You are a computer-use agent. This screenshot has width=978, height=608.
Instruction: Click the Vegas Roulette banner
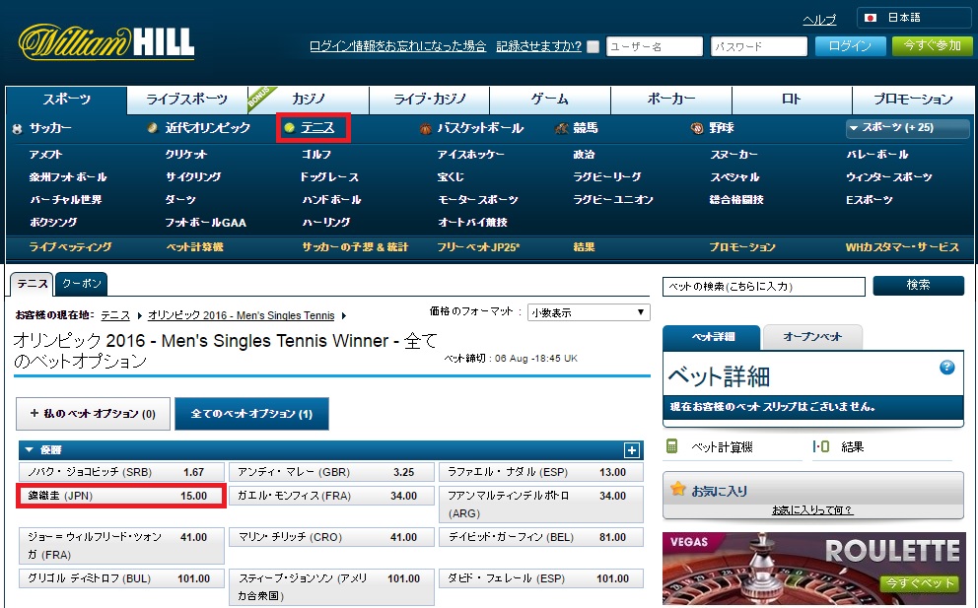tap(814, 569)
